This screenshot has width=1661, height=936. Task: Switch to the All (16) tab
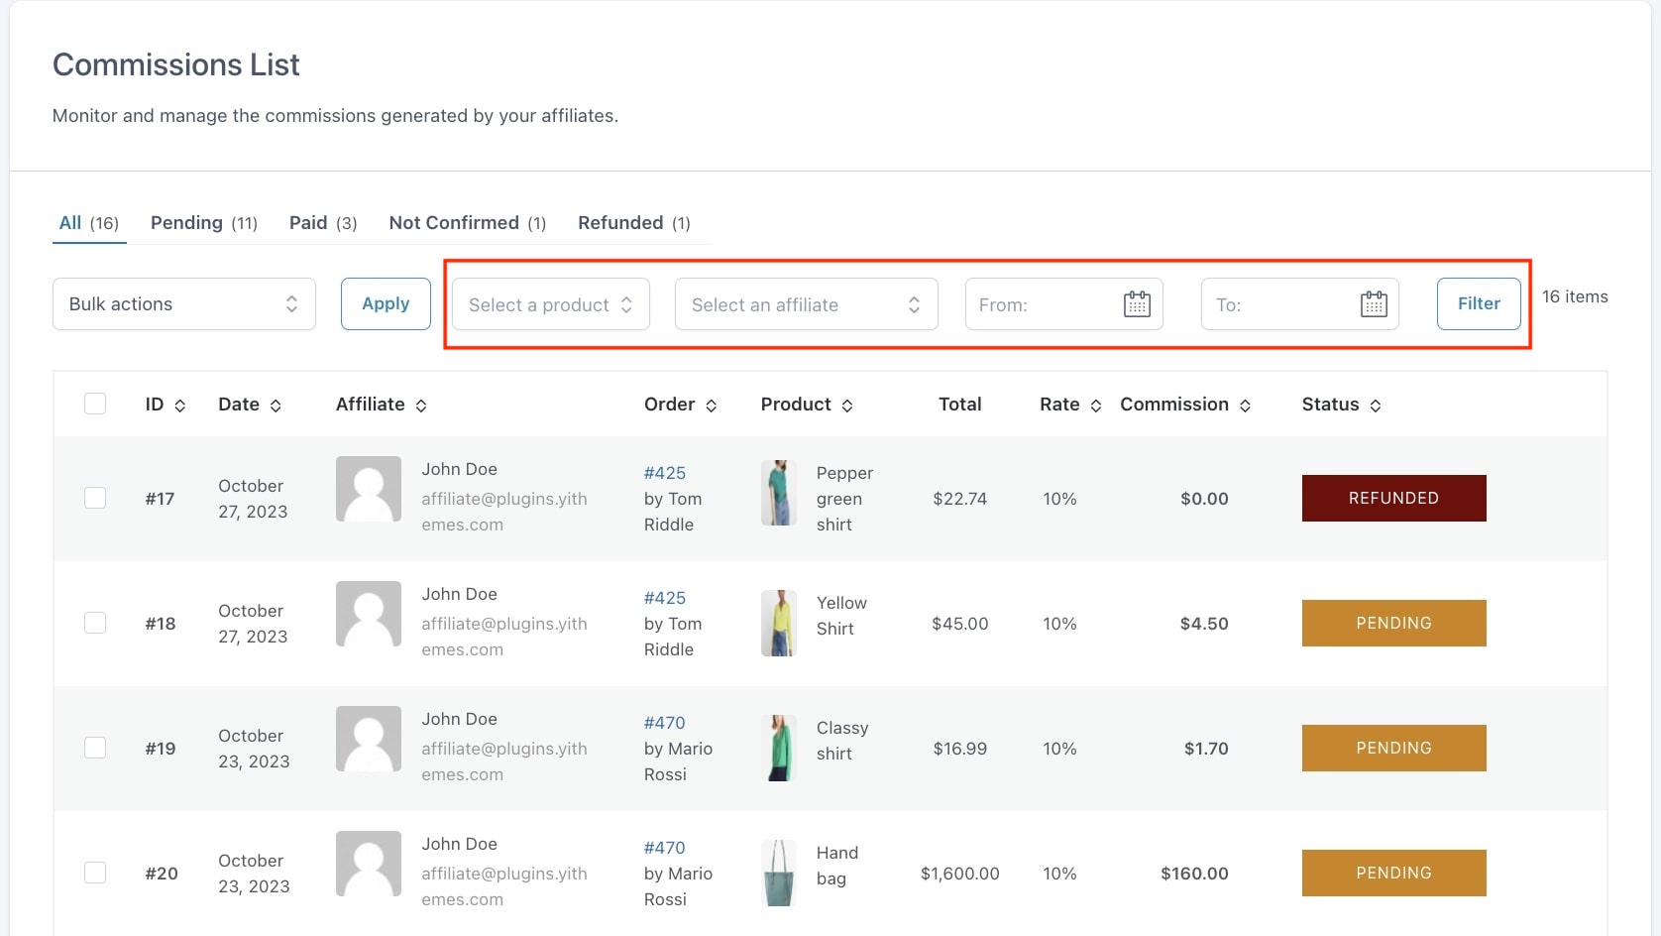pos(89,223)
